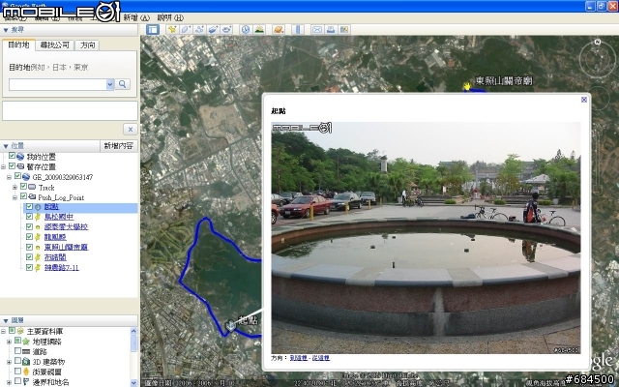Click the search magnifier button
The height and width of the screenshot is (387, 619).
pyautogui.click(x=123, y=84)
